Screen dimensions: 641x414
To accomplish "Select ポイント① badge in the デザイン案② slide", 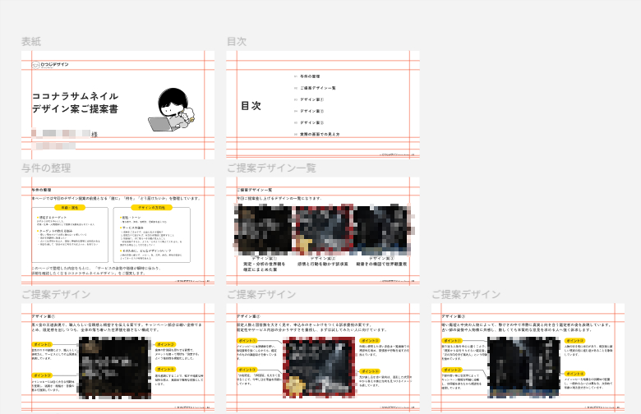I will (247, 340).
